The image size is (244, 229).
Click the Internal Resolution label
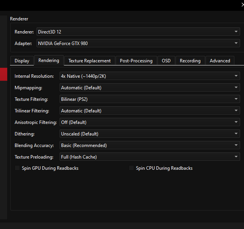click(x=34, y=76)
